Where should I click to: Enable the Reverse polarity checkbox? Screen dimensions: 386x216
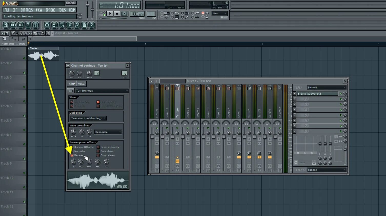click(x=98, y=147)
